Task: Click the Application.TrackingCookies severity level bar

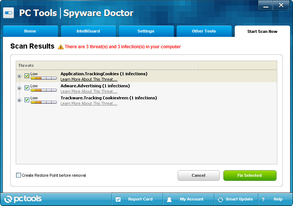Action: point(44,78)
